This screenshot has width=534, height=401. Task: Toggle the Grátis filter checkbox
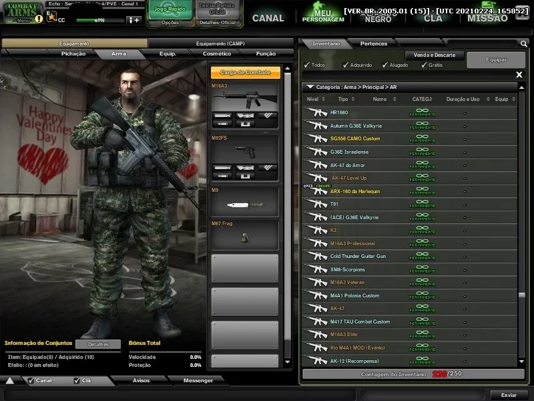(424, 65)
